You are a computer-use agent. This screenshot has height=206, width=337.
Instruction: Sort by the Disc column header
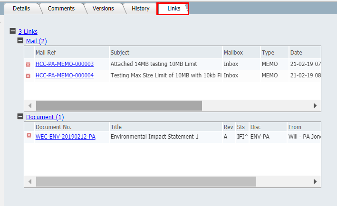point(268,127)
